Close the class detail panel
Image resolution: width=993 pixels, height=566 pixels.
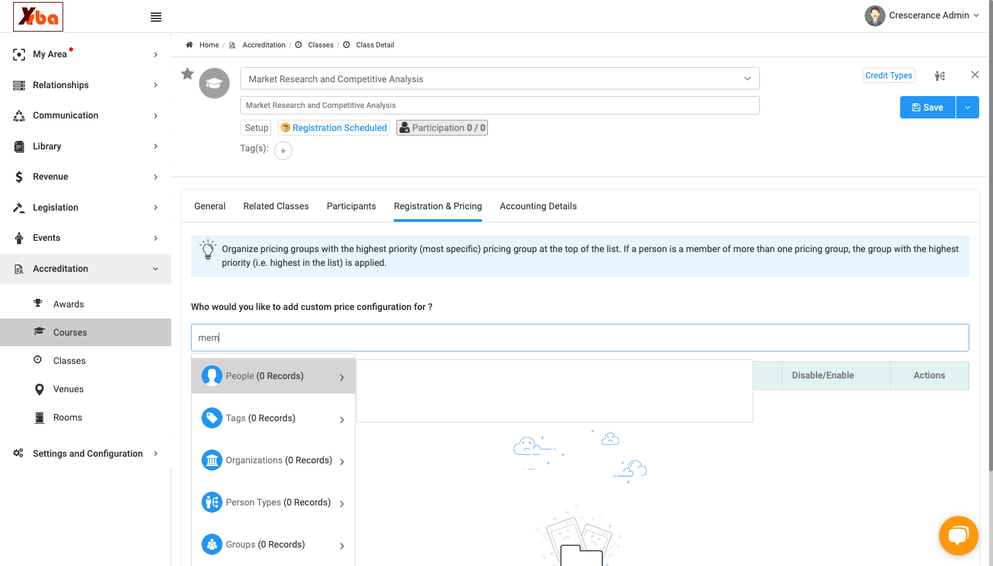coord(975,75)
